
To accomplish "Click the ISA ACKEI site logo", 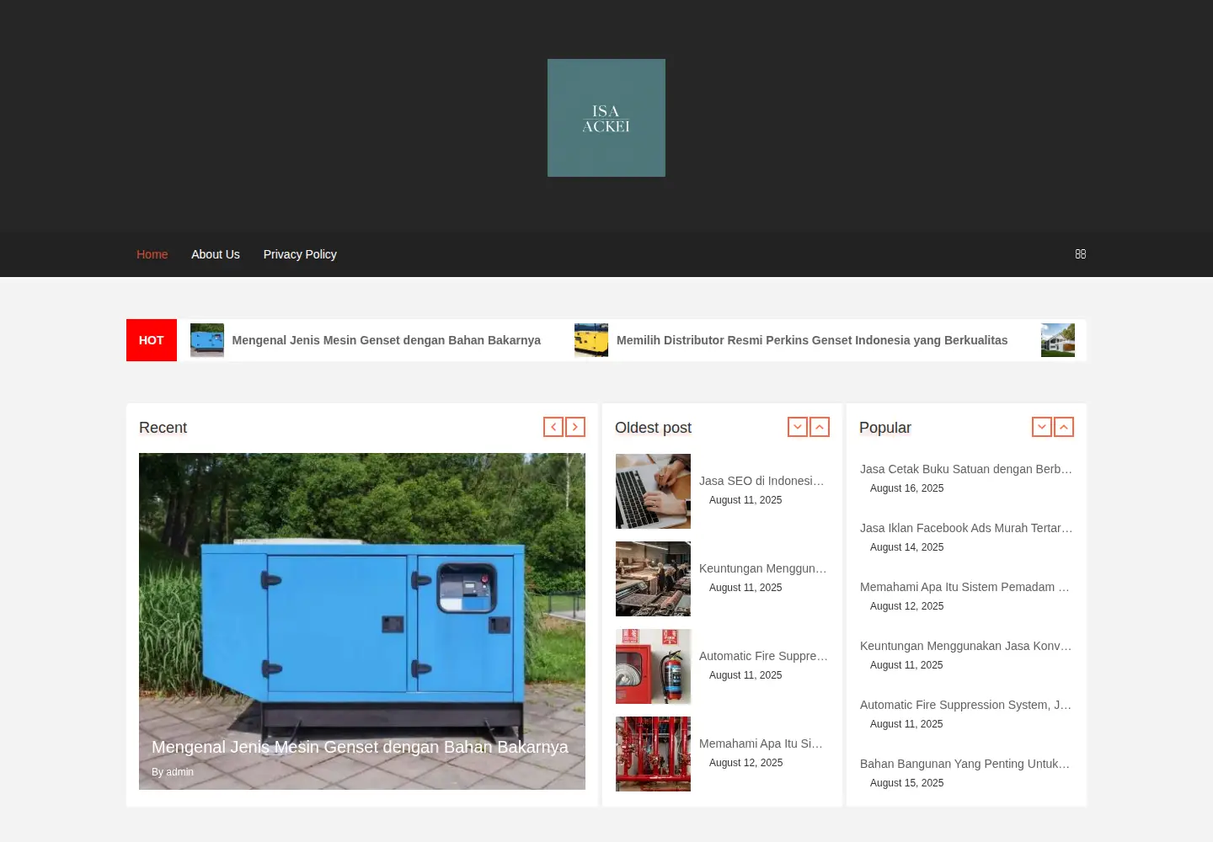I will [x=606, y=118].
